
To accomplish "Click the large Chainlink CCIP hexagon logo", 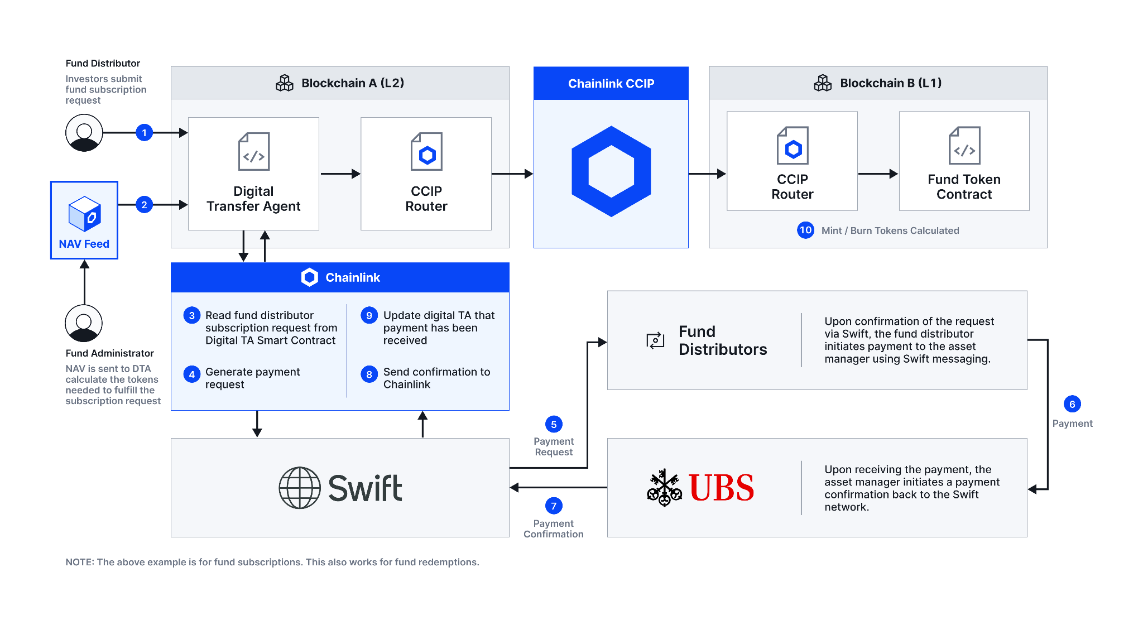I will [x=611, y=171].
